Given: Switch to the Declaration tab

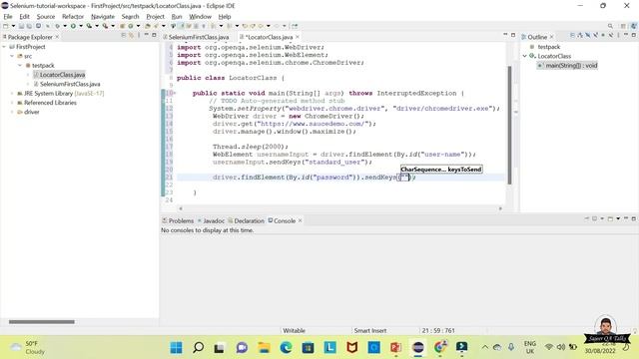Looking at the screenshot, I should tap(247, 220).
